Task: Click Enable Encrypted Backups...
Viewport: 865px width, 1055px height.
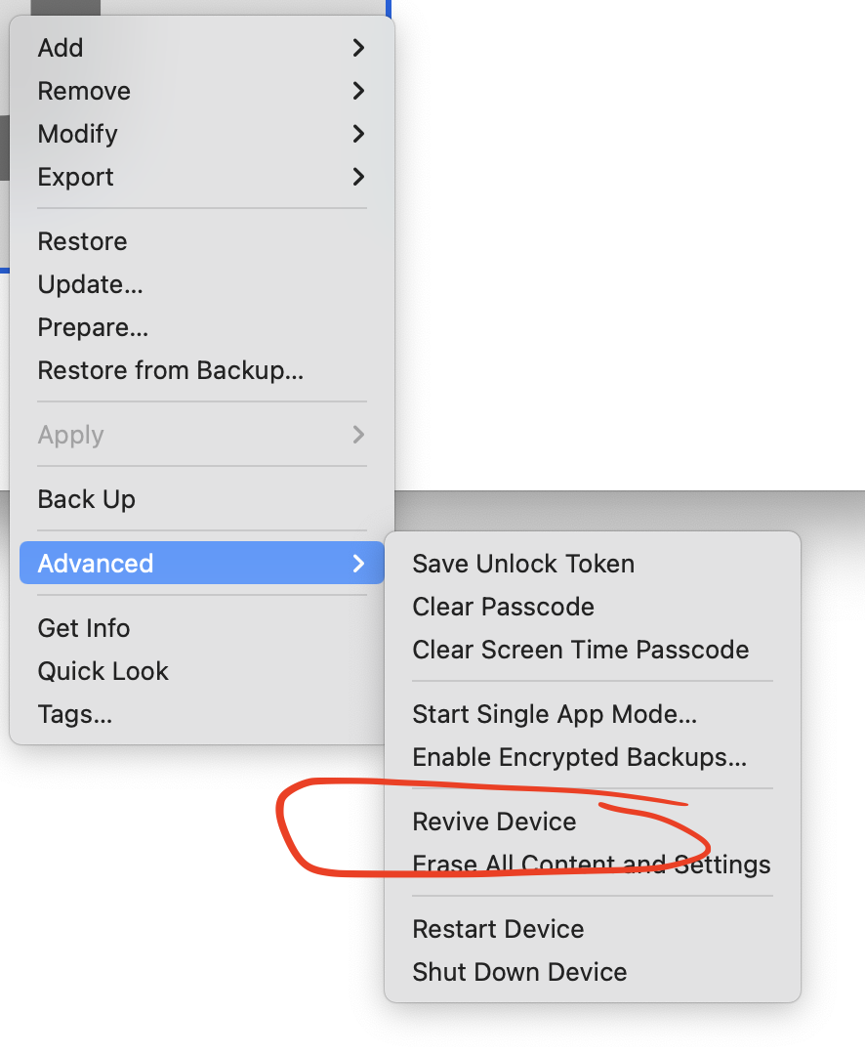Action: coord(580,757)
